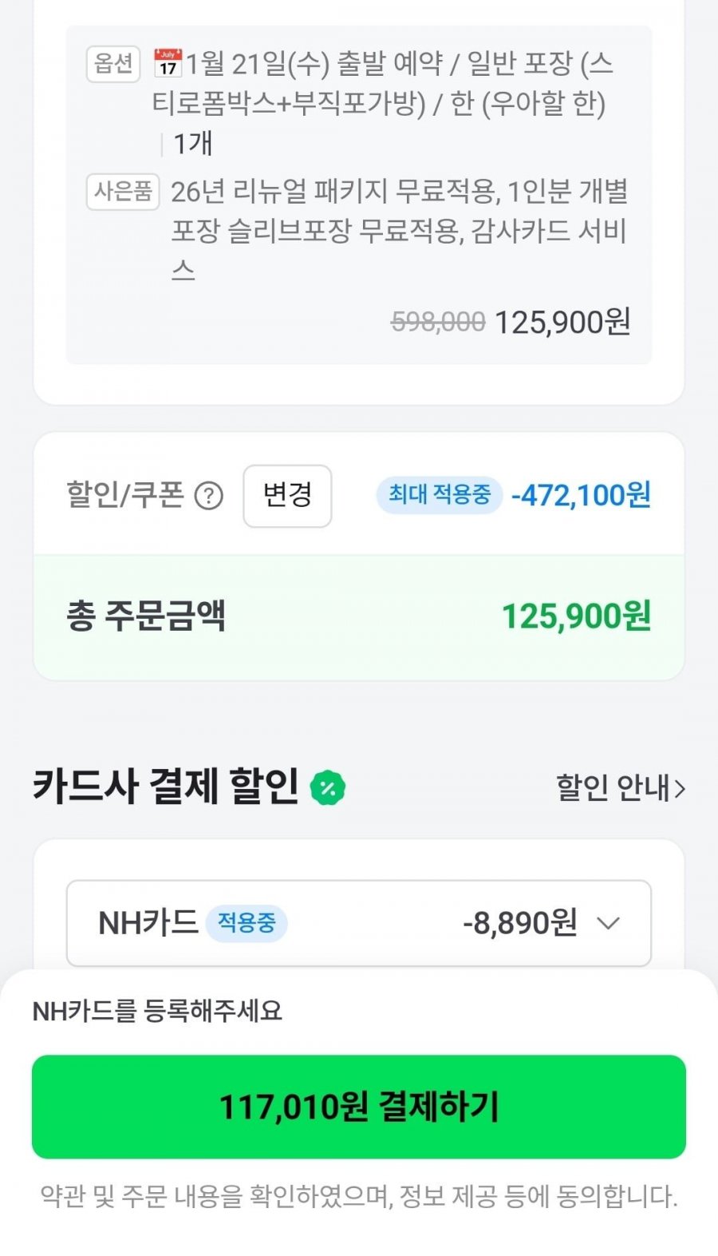Open the 할인 안내 link
Screen dimensions: 718x1256
[613, 788]
